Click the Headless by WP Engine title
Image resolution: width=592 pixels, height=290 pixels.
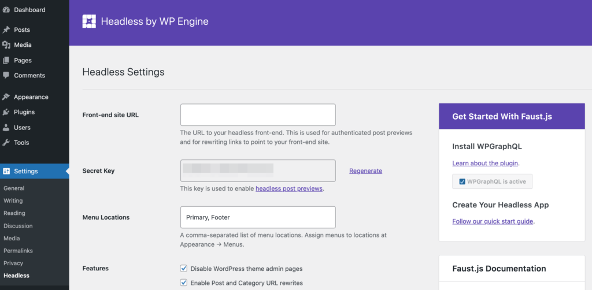pos(155,21)
